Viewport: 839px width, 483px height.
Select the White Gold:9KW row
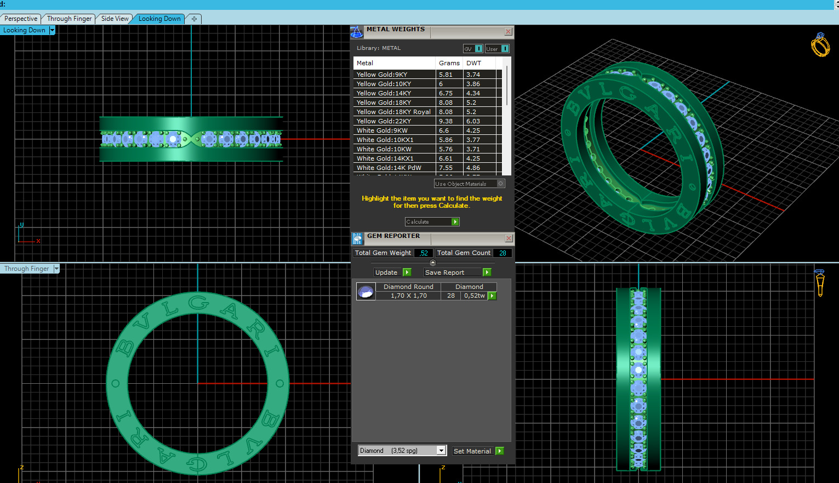(427, 130)
